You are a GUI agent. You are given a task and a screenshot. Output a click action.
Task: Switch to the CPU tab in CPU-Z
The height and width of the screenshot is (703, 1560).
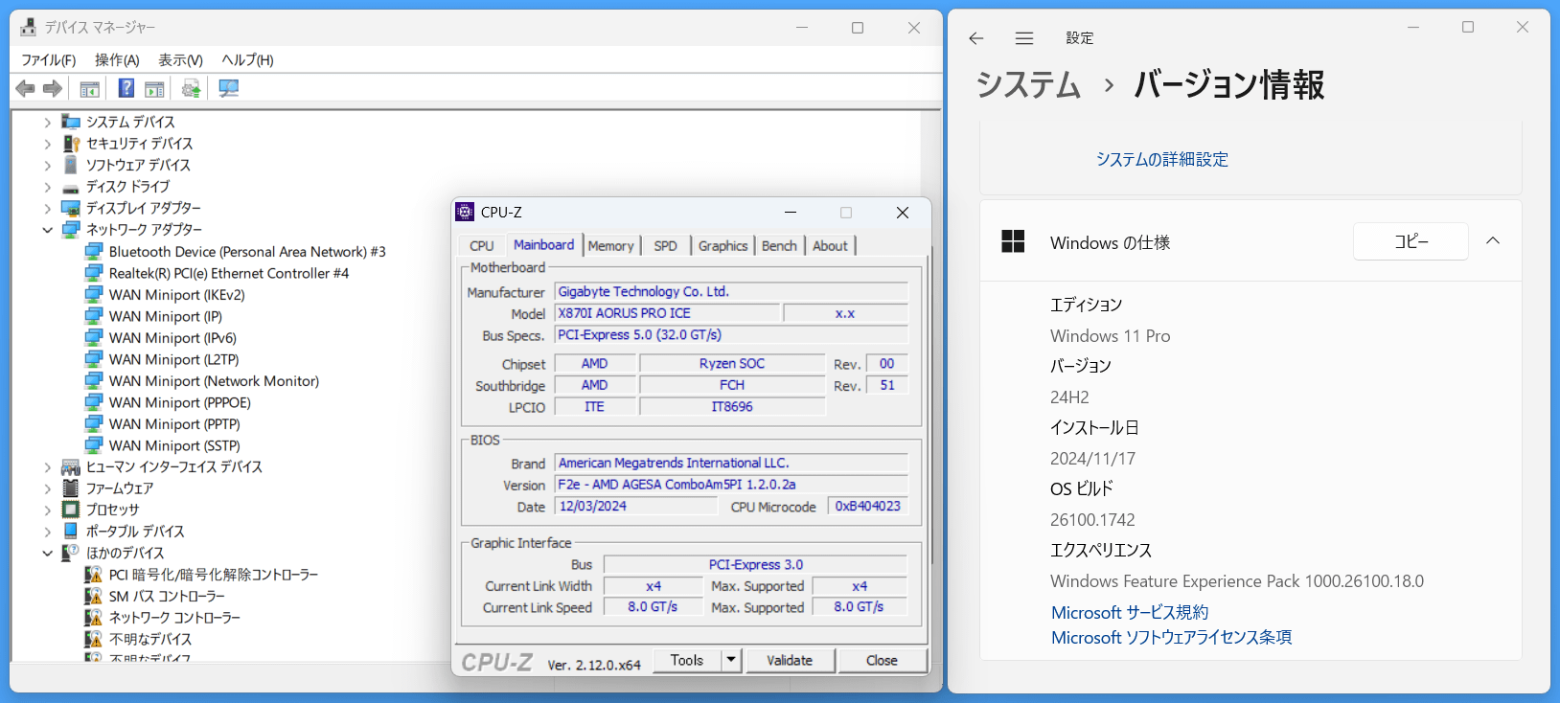click(482, 246)
